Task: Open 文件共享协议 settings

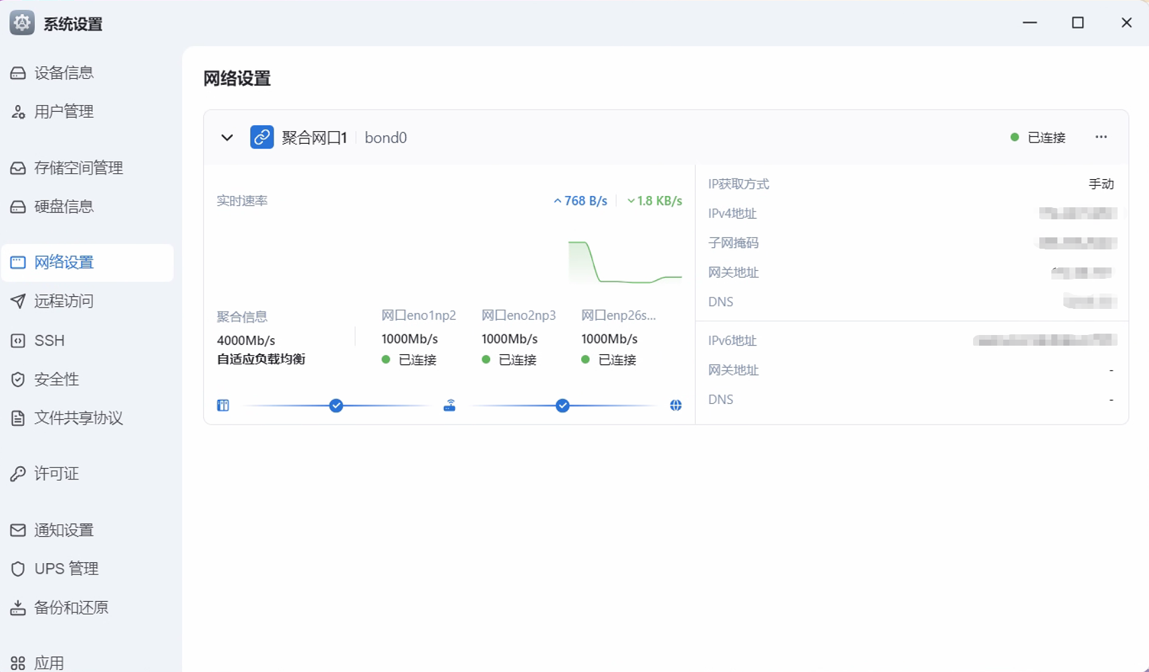Action: (78, 419)
